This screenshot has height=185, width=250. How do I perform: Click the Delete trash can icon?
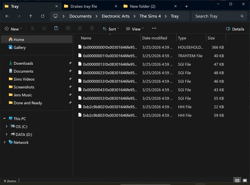tap(92, 28)
